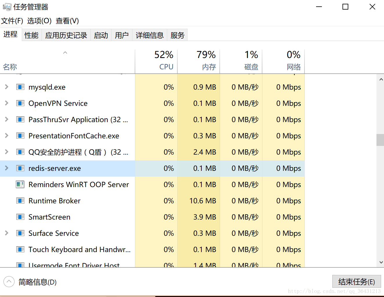This screenshot has width=384, height=297.
Task: Click mysqld.exe's 0% CPU value
Action: tap(169, 87)
